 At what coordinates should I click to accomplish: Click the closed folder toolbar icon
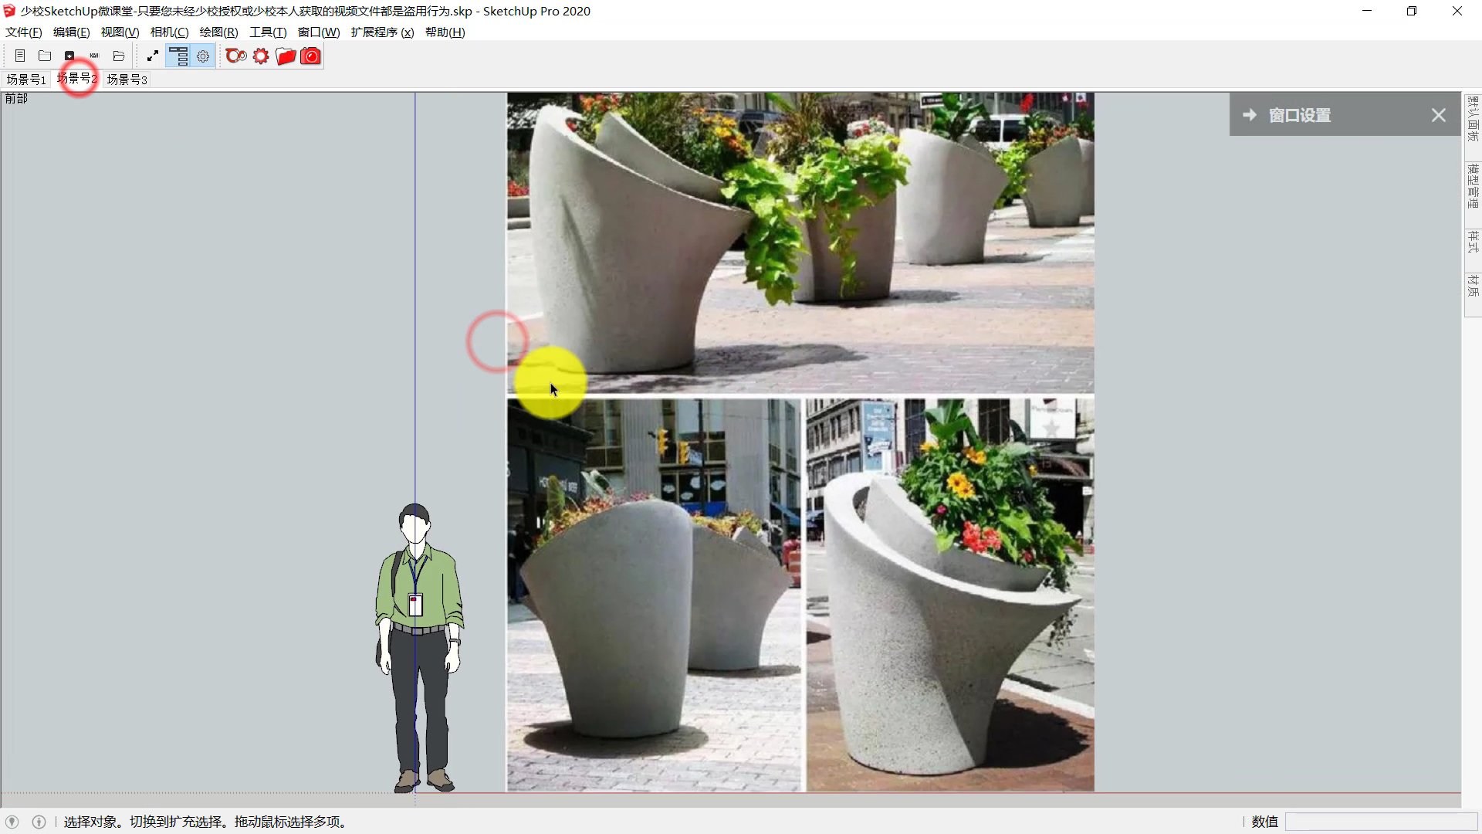point(45,56)
